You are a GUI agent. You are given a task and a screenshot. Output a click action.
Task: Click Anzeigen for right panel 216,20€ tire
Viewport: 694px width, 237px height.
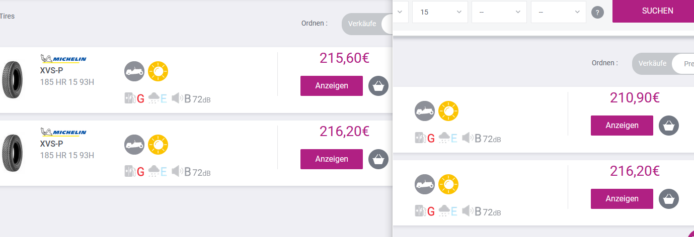click(622, 199)
